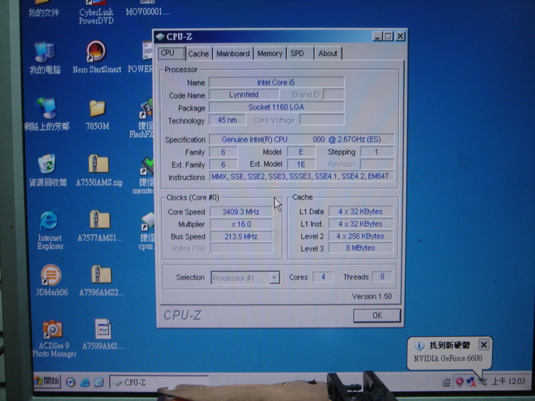This screenshot has width=535, height=401.
Task: Open the cpuz shortcut on desktop
Action: click(147, 231)
